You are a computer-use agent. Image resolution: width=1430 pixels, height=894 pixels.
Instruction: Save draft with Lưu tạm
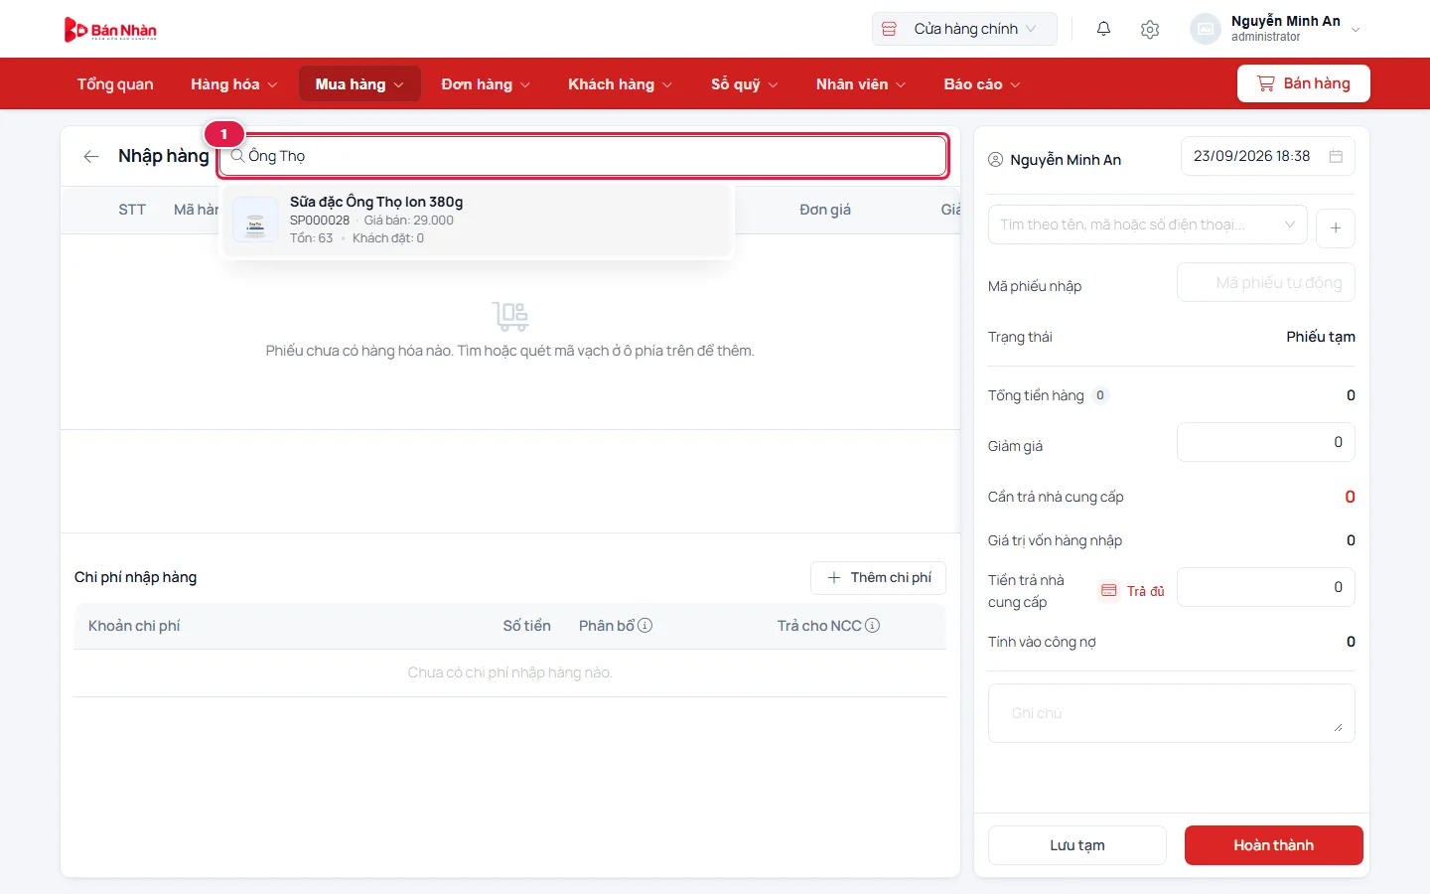coord(1077,845)
